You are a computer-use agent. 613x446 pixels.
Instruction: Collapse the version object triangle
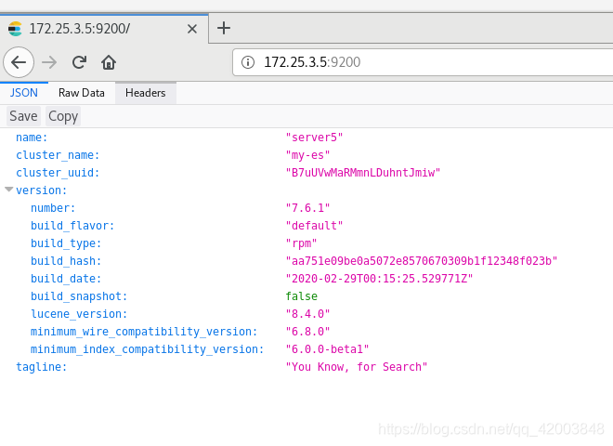pos(9,190)
